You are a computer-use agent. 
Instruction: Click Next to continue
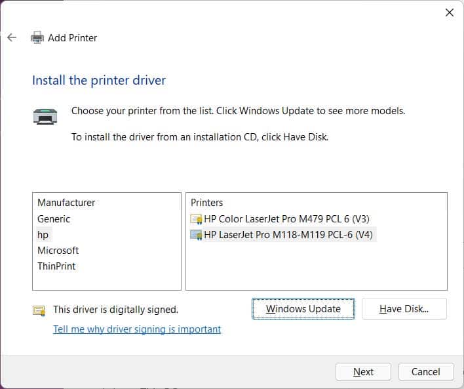(363, 371)
